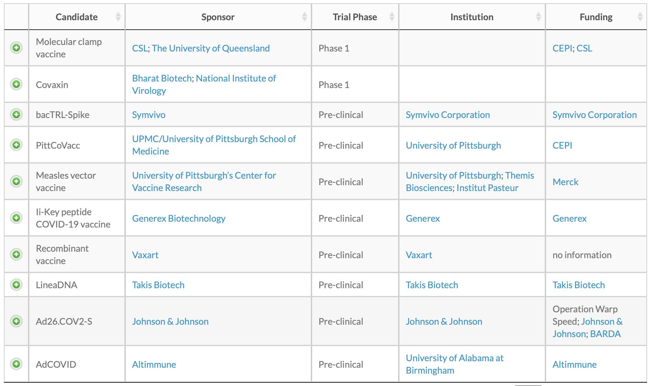Follow the Generex Biotechnology link
The image size is (651, 386).
click(x=179, y=218)
